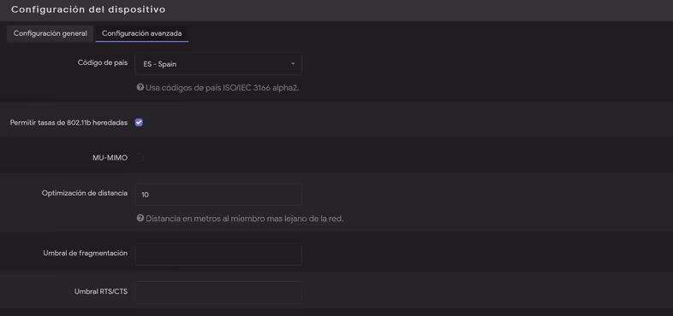Switch to the Configuración general tab
The height and width of the screenshot is (316, 673).
click(51, 33)
